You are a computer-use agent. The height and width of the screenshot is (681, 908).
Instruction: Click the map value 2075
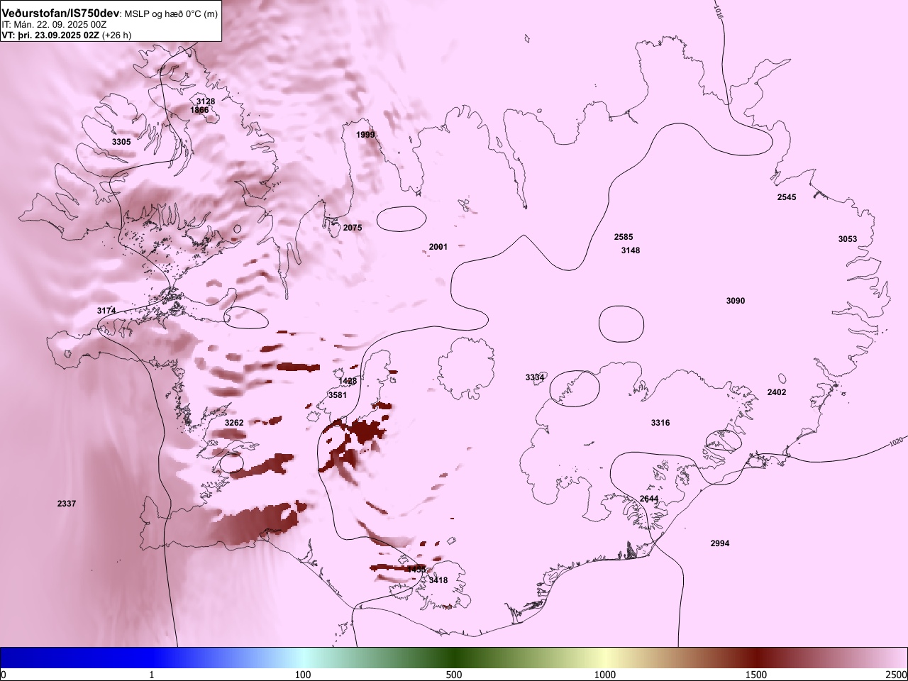tap(353, 228)
